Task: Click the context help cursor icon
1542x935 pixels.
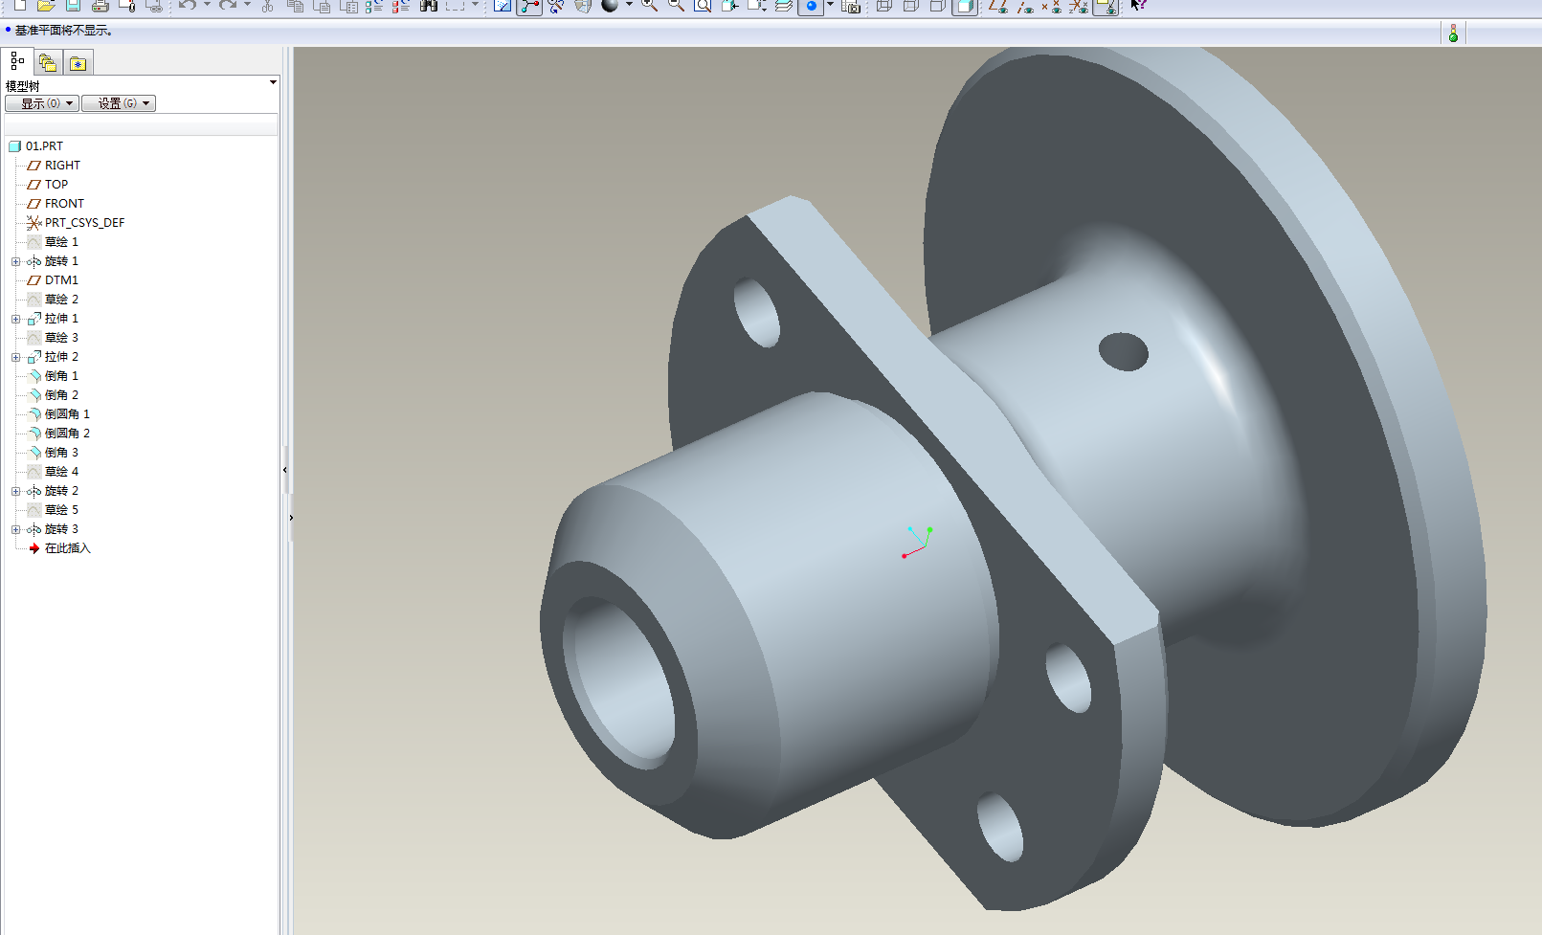Action: 1138,6
